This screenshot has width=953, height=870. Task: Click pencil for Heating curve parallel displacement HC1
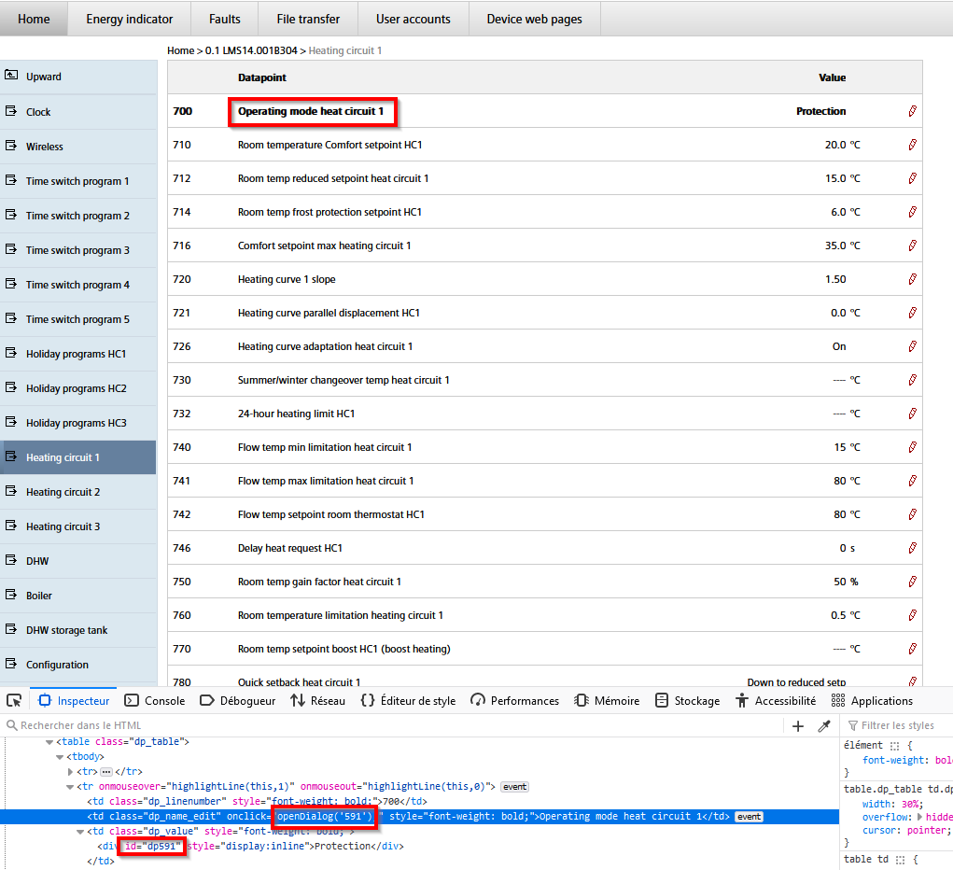point(912,313)
